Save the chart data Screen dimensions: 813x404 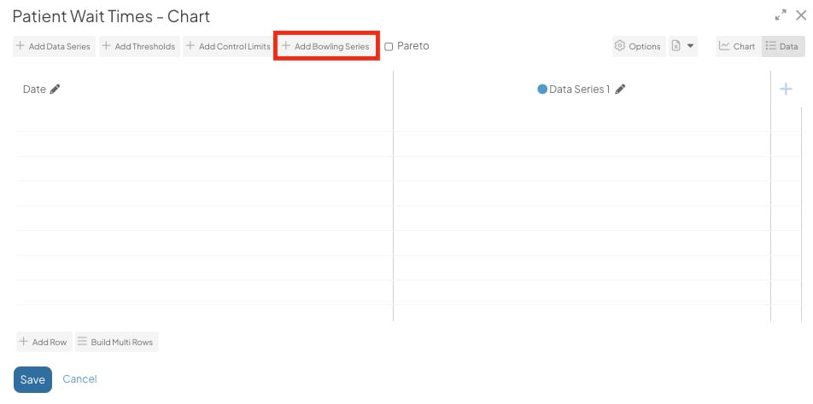tap(32, 379)
